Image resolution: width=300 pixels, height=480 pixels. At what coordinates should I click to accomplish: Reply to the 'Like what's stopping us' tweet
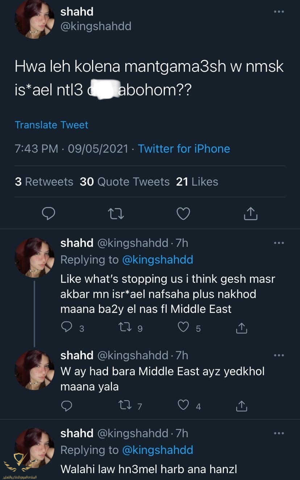[66, 328]
